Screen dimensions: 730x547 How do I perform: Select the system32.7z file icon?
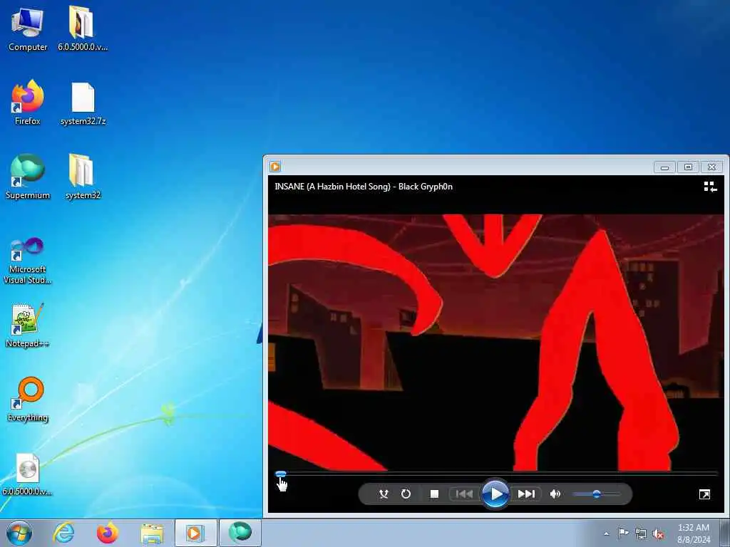pos(83,104)
